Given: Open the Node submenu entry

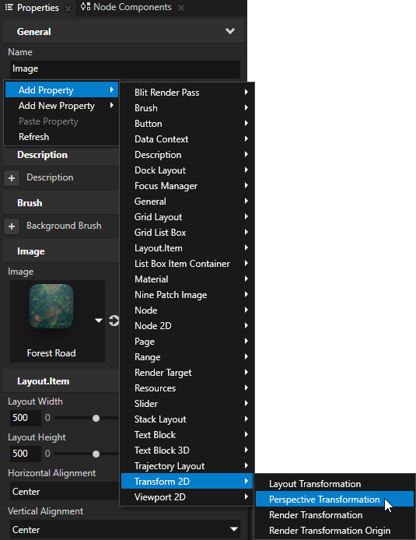Looking at the screenshot, I should pyautogui.click(x=187, y=310).
